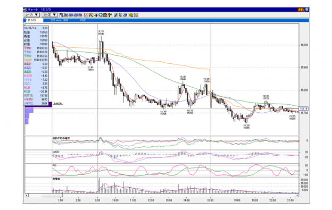Choose the eraser tool icon
332x210 pixels.
(x=125, y=15)
